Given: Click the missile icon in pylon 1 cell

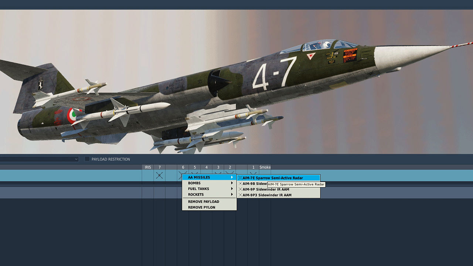Looking at the screenshot, I should tap(253, 173).
